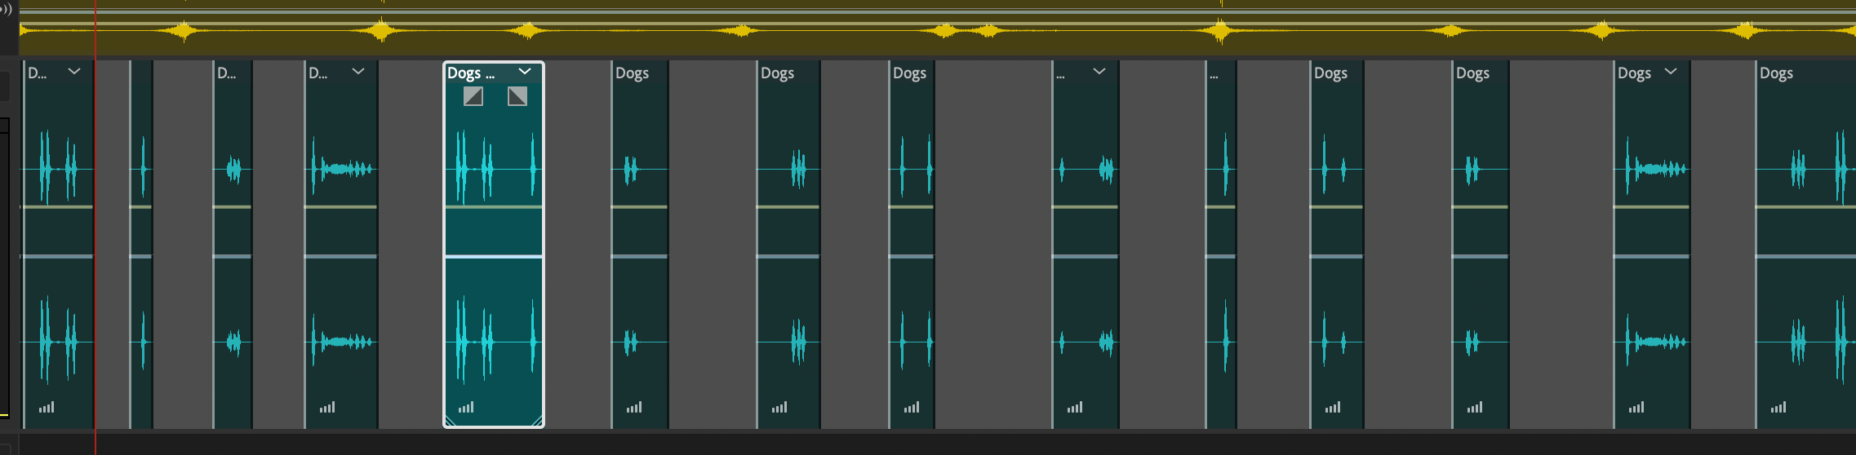Image resolution: width=1856 pixels, height=455 pixels.
Task: Click the 'Dogs' label on the rightmost clip
Action: 1776,73
